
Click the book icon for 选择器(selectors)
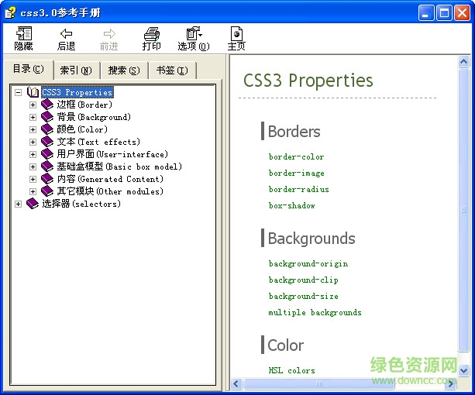[x=33, y=204]
